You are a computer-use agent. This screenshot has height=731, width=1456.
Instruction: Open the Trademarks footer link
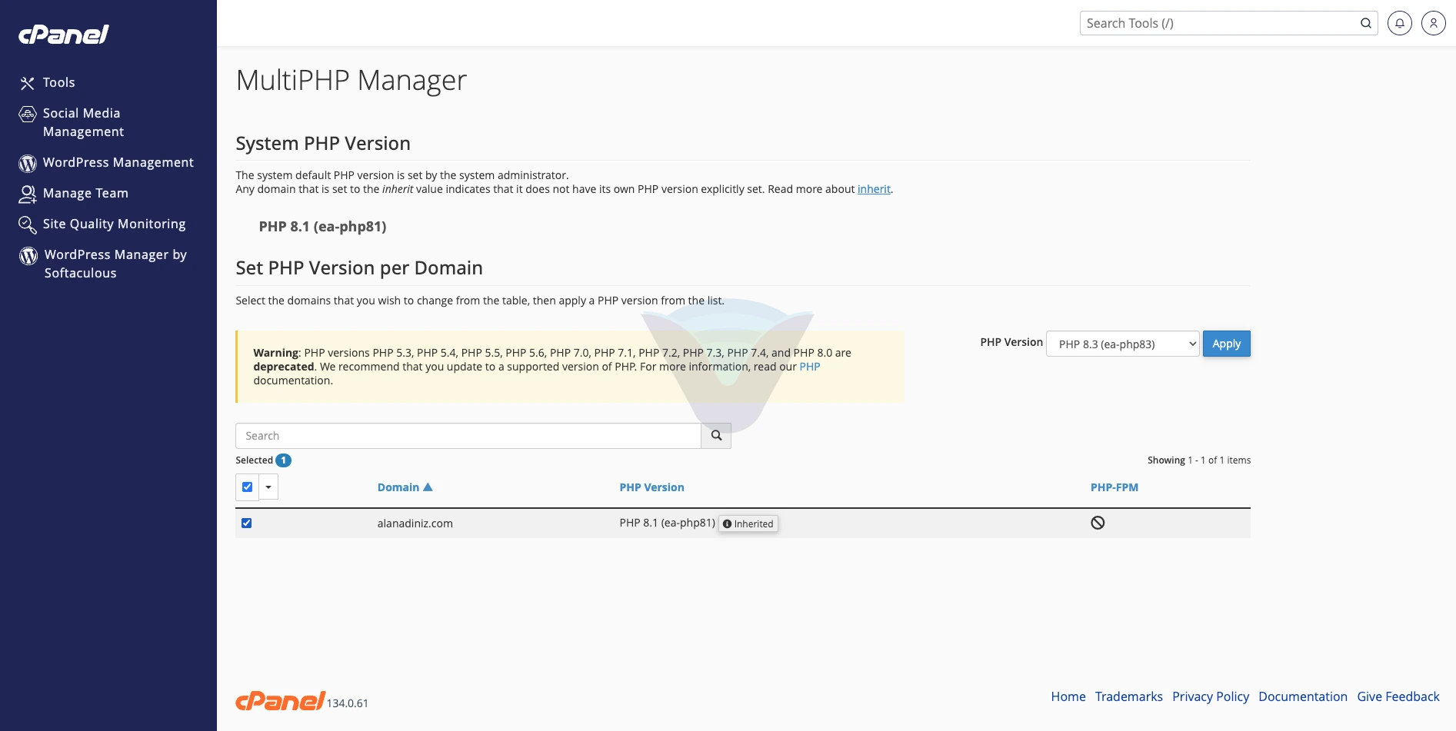click(x=1129, y=696)
